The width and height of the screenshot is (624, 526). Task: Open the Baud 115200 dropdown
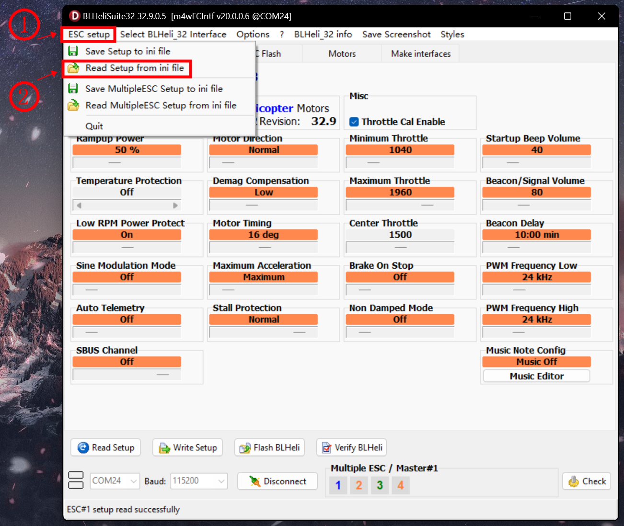(x=199, y=480)
